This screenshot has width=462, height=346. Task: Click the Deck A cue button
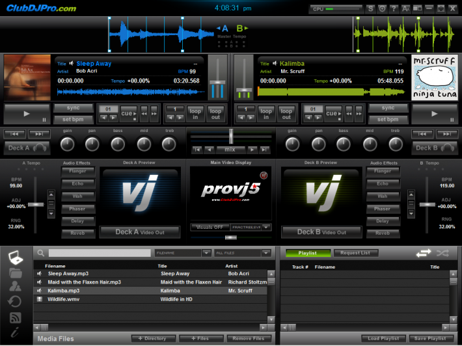click(x=128, y=114)
